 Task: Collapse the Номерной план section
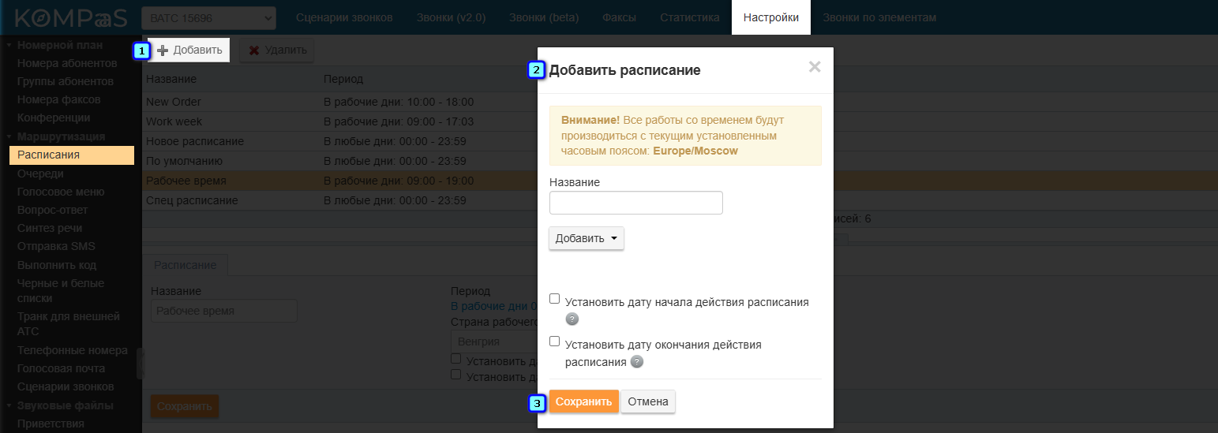point(59,45)
